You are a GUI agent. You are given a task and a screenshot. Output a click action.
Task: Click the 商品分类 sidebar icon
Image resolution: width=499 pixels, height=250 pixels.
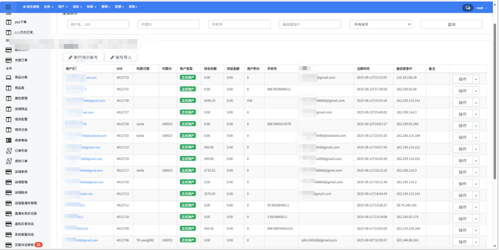pos(9,78)
